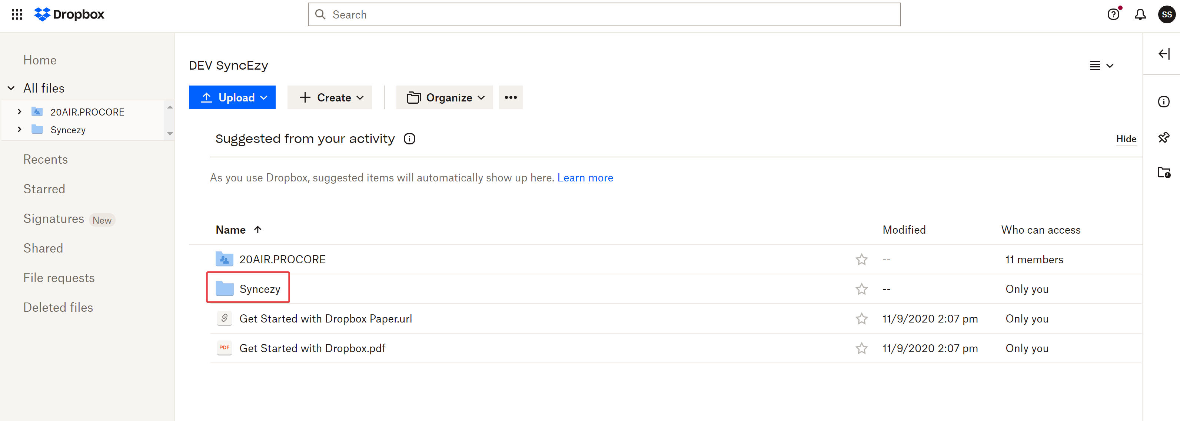
Task: Expand Syncezy in the sidebar tree
Action: (19, 130)
